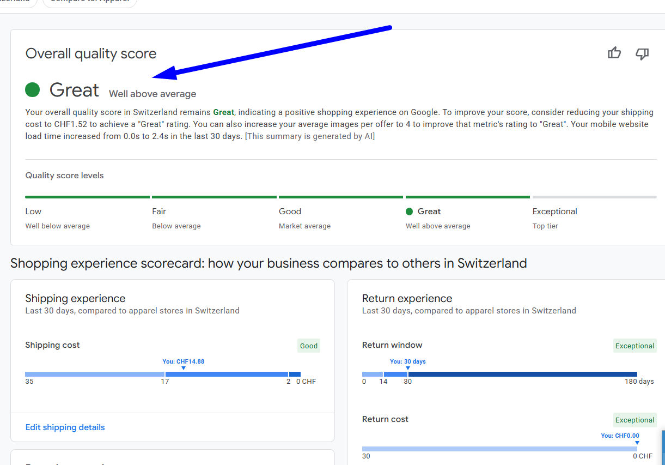
Task: Click the 'You: 30 days' return window marker
Action: tap(408, 362)
